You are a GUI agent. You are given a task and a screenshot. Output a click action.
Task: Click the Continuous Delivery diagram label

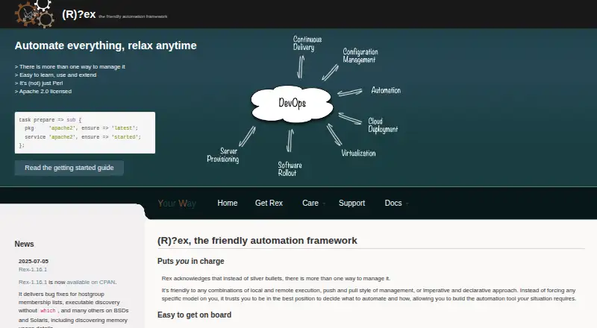[307, 43]
